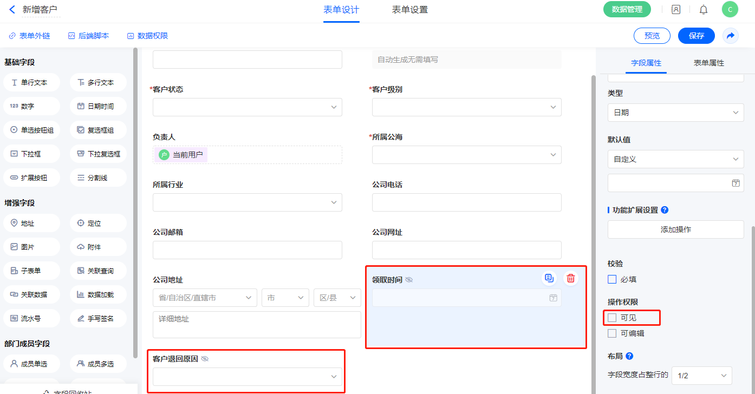Screen dimensions: 755x394
Task: Open the notification bell
Action: [704, 9]
